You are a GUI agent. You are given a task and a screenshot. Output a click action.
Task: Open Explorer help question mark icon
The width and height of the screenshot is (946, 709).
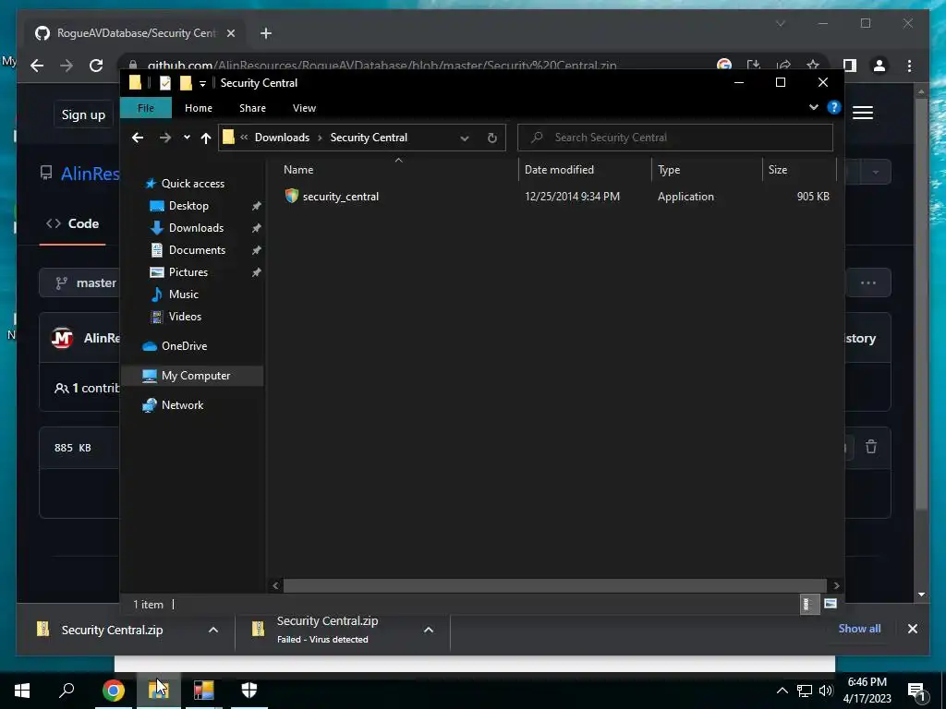834,107
